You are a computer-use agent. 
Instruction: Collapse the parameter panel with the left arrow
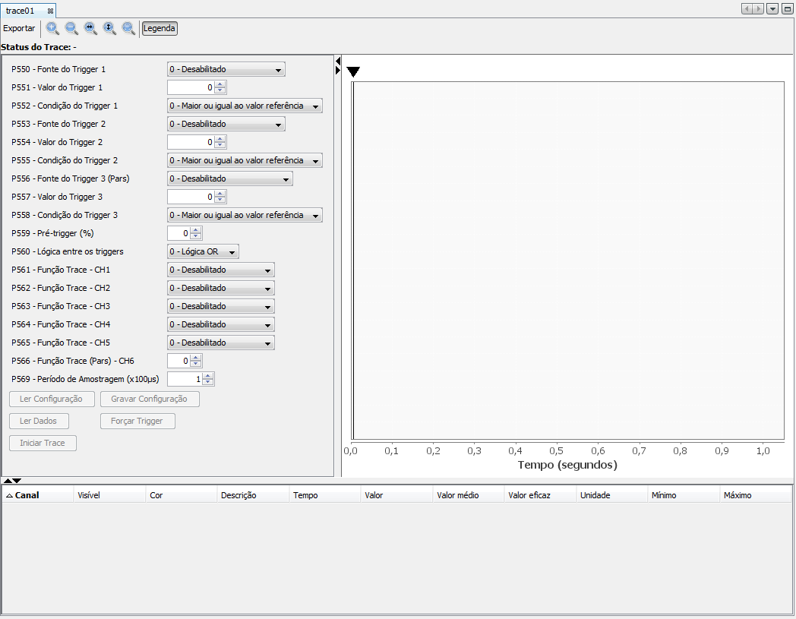click(x=336, y=61)
